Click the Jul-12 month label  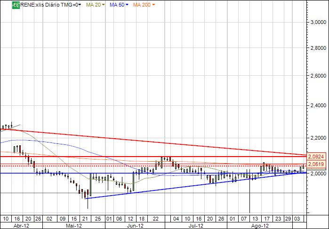(196, 226)
